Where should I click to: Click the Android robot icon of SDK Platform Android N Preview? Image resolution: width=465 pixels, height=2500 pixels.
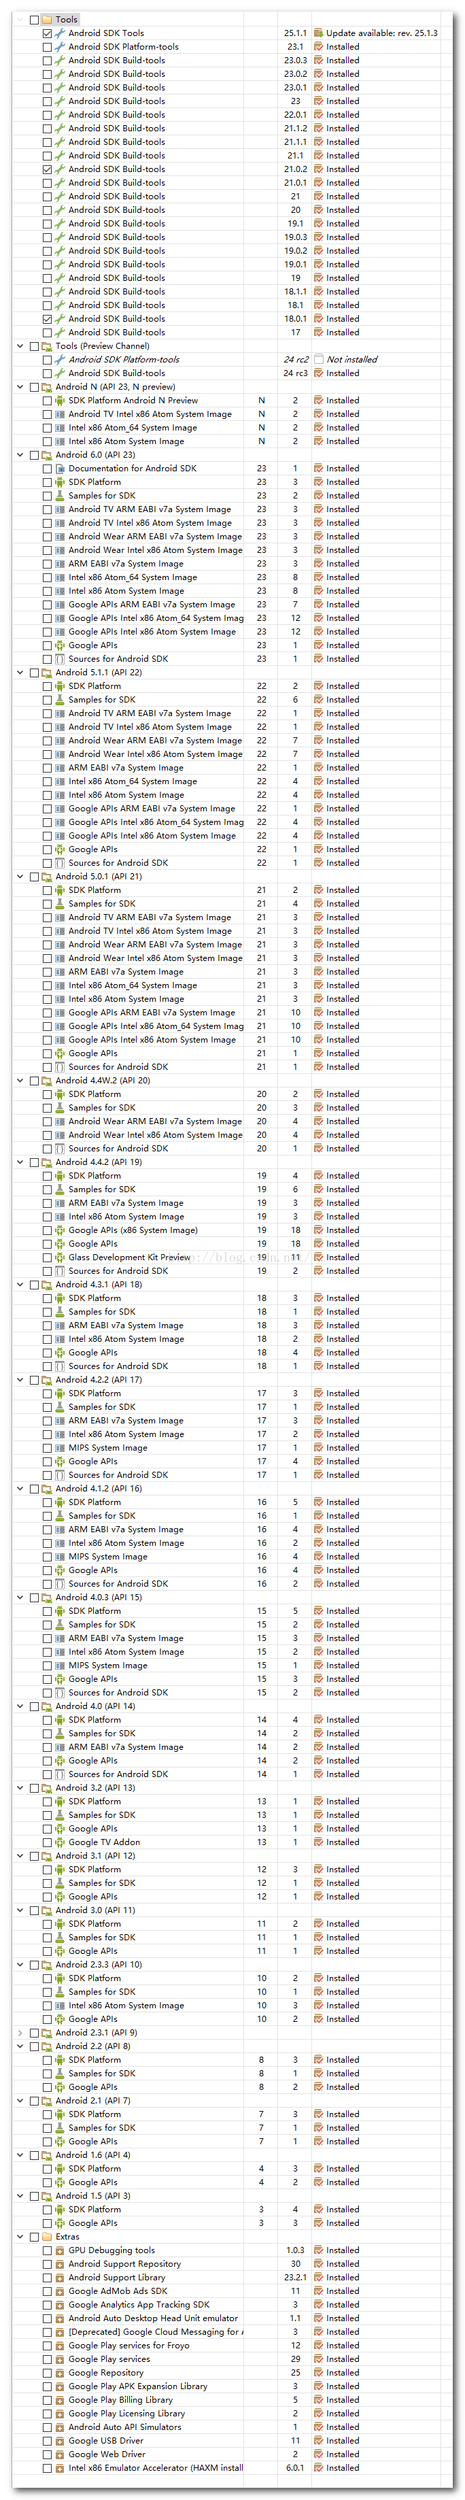61,400
